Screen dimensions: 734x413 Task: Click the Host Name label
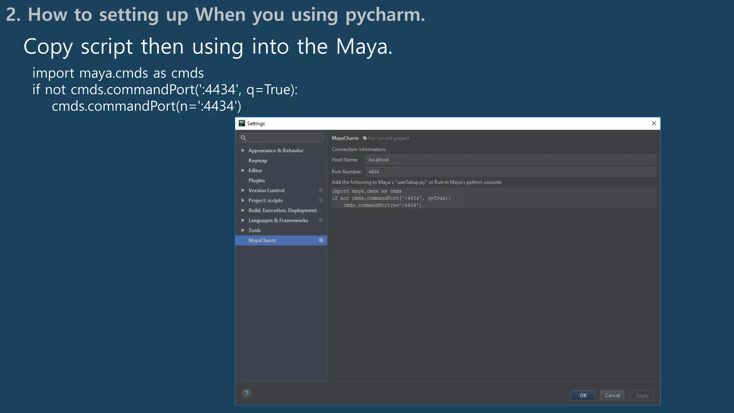[344, 160]
